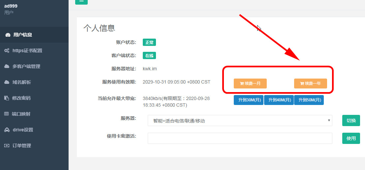The height and width of the screenshot is (170, 365).
Task: Click the cloud icon beside 域名解析
Action: 7,82
